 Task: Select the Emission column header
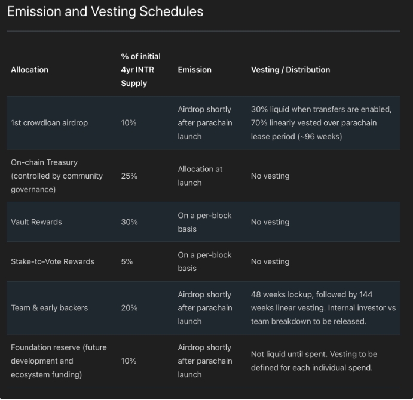pos(194,70)
